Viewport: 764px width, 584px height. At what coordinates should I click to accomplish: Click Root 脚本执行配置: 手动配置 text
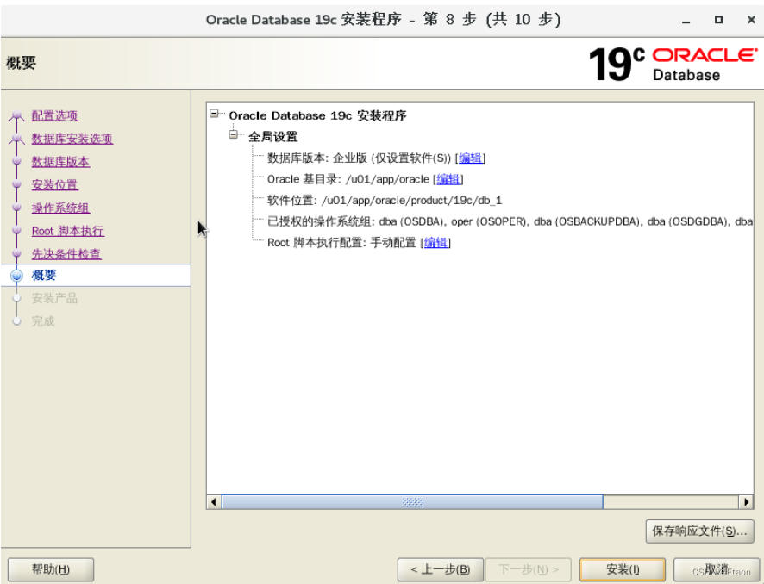tap(341, 242)
